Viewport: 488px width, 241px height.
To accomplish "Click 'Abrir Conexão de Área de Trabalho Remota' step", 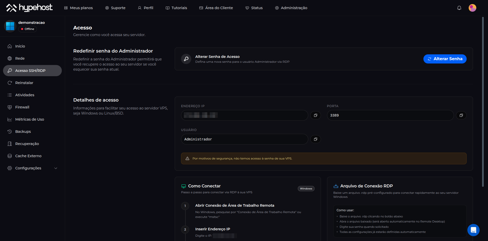I will [x=235, y=205].
